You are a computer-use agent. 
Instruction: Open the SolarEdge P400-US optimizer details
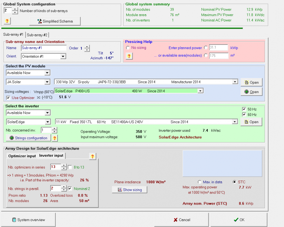click(251, 92)
